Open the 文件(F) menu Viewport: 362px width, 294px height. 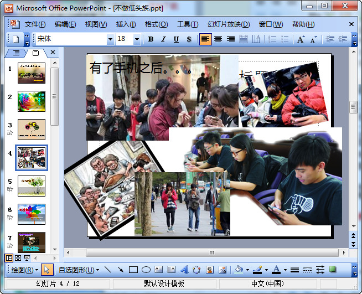[35, 24]
